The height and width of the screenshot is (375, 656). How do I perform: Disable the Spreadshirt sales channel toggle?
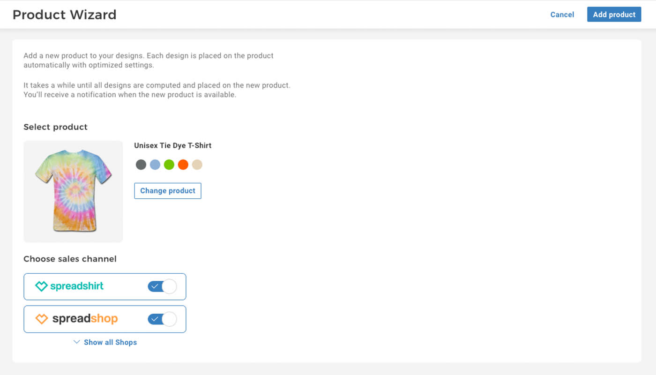(162, 286)
